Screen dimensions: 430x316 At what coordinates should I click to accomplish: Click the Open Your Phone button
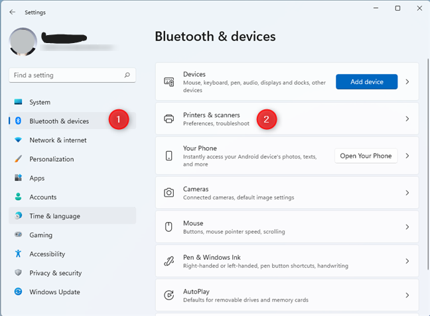click(x=366, y=156)
